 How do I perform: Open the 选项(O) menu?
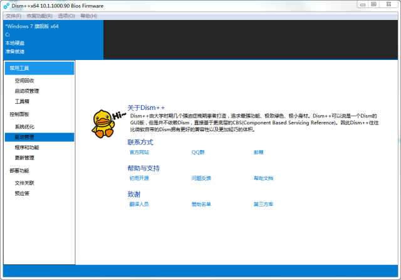tap(66, 16)
